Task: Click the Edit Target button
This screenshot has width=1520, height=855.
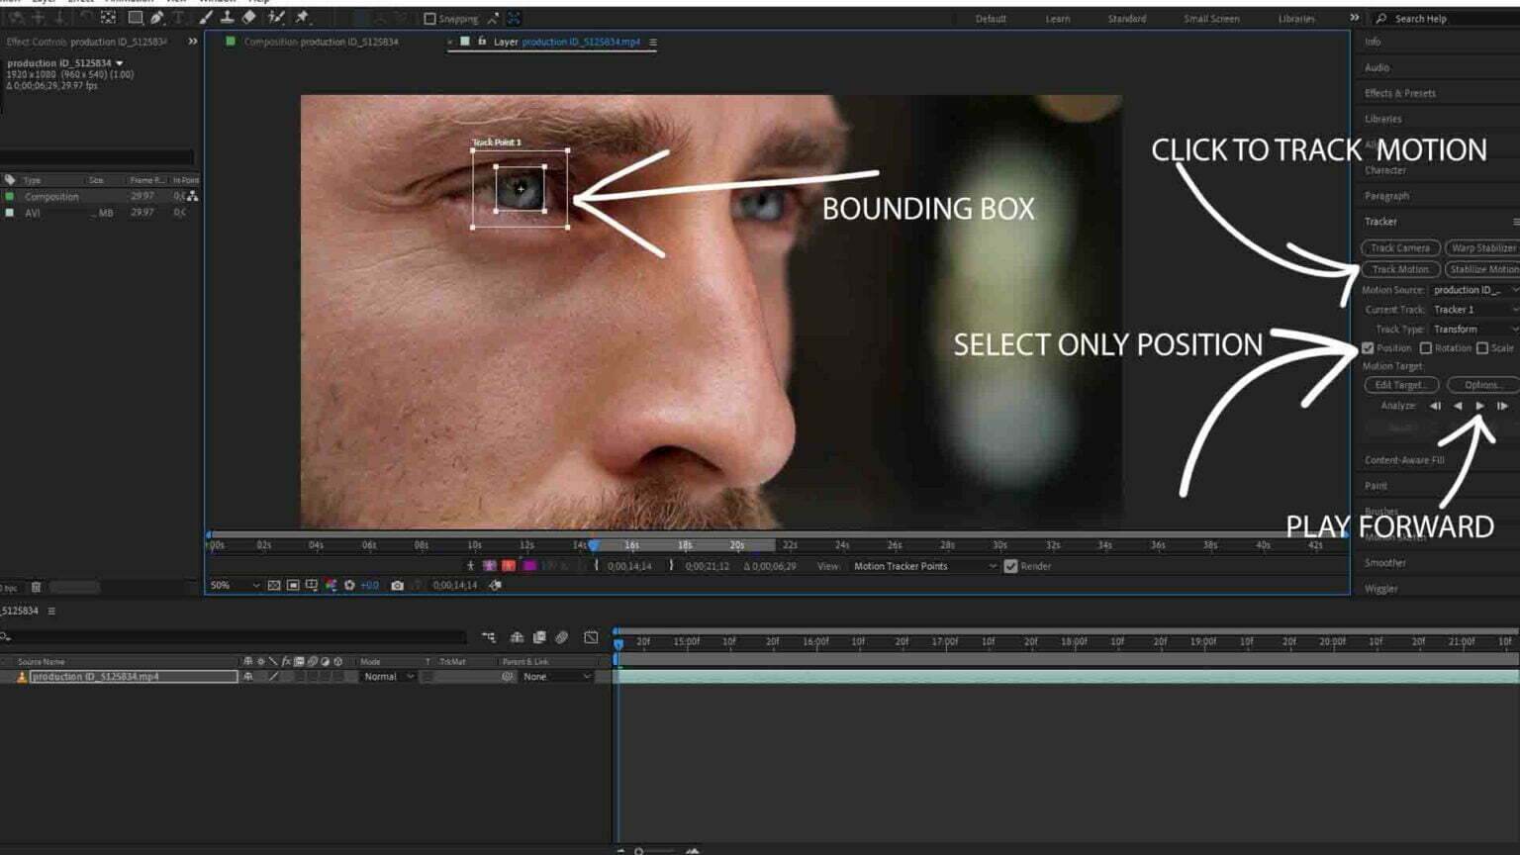Action: pyautogui.click(x=1401, y=384)
